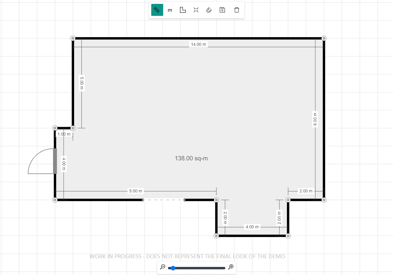Viewport: 393px width, 275px height.
Task: Select bottom-right corner handle of alcove
Action: click(x=288, y=236)
